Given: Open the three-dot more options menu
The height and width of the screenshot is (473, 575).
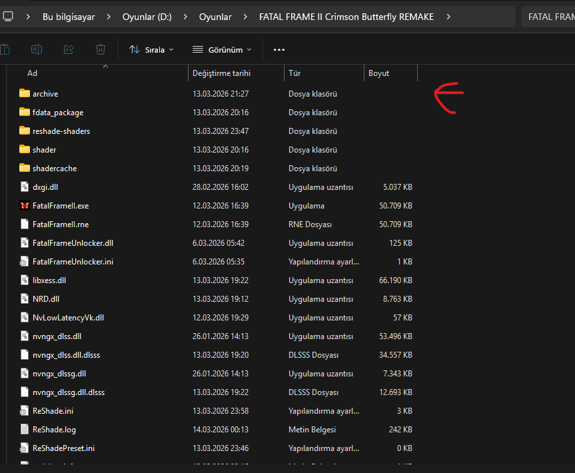Looking at the screenshot, I should (279, 50).
